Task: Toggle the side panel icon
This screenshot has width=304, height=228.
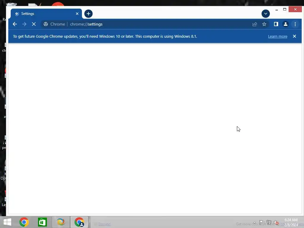Action: [276, 24]
